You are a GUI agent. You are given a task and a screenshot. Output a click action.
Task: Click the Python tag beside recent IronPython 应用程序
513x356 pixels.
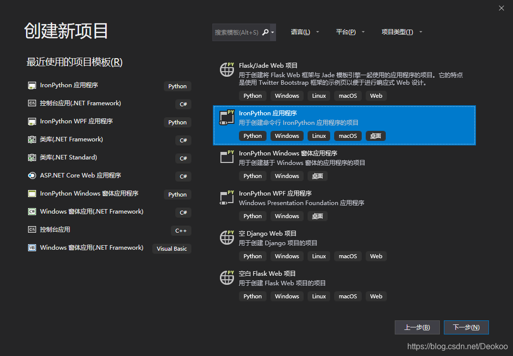click(x=177, y=86)
